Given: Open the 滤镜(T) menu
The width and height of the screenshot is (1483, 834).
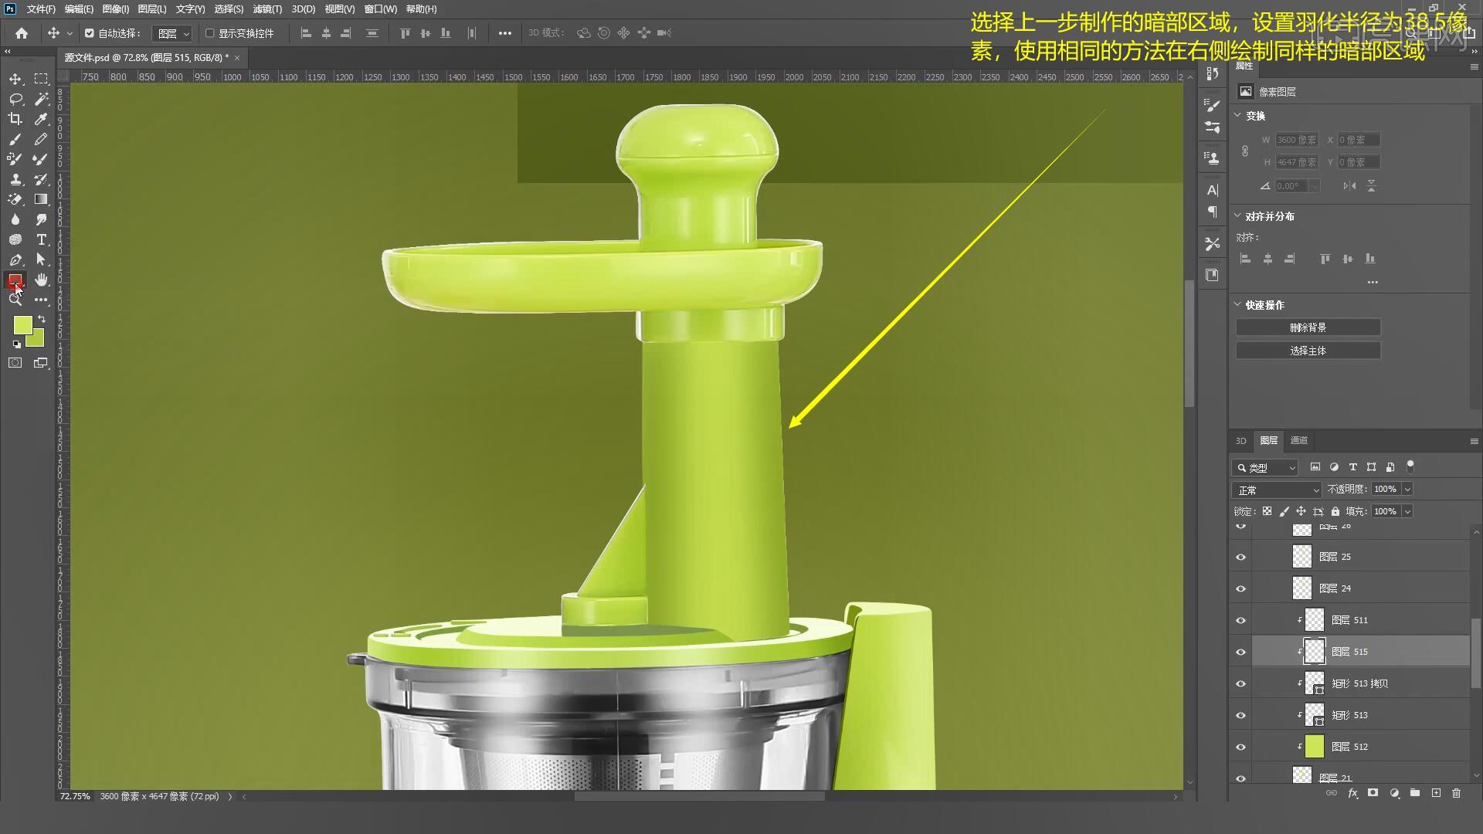Looking at the screenshot, I should pyautogui.click(x=267, y=9).
